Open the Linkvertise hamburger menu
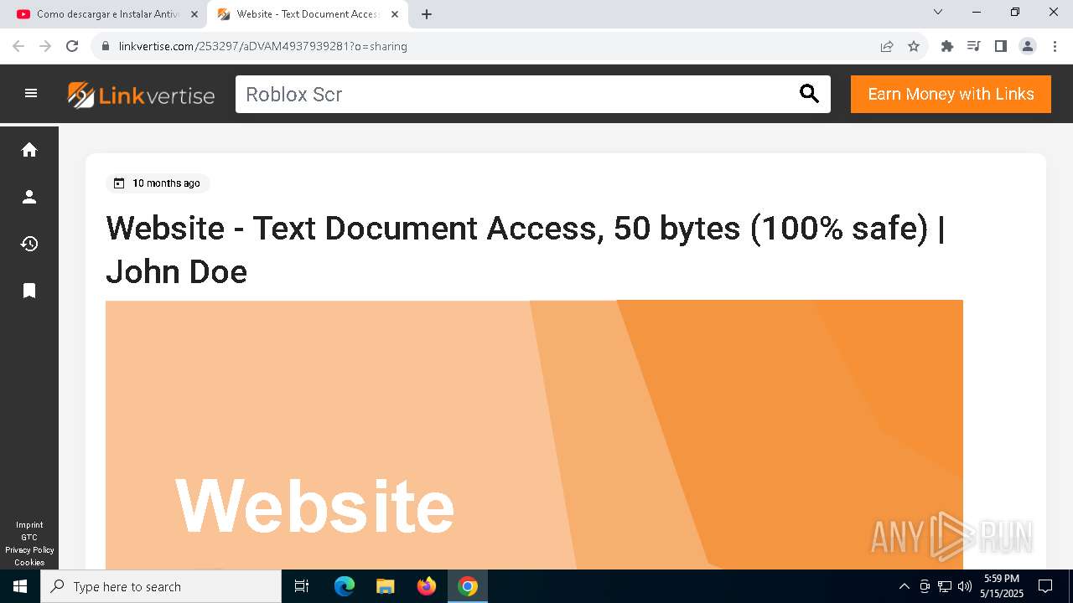This screenshot has width=1073, height=603. pyautogui.click(x=31, y=94)
